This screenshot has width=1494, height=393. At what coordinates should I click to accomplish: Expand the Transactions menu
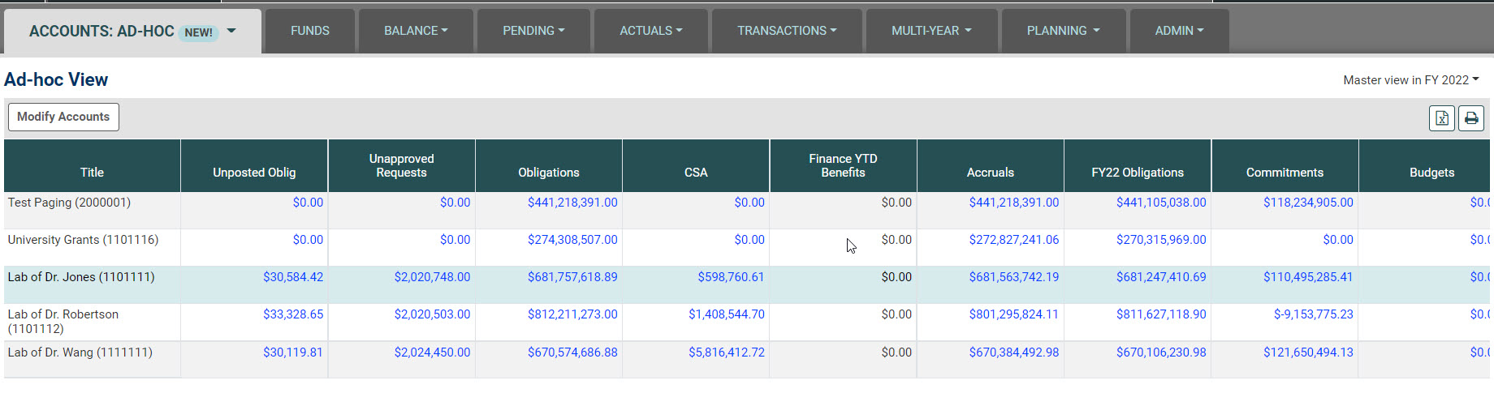click(787, 31)
